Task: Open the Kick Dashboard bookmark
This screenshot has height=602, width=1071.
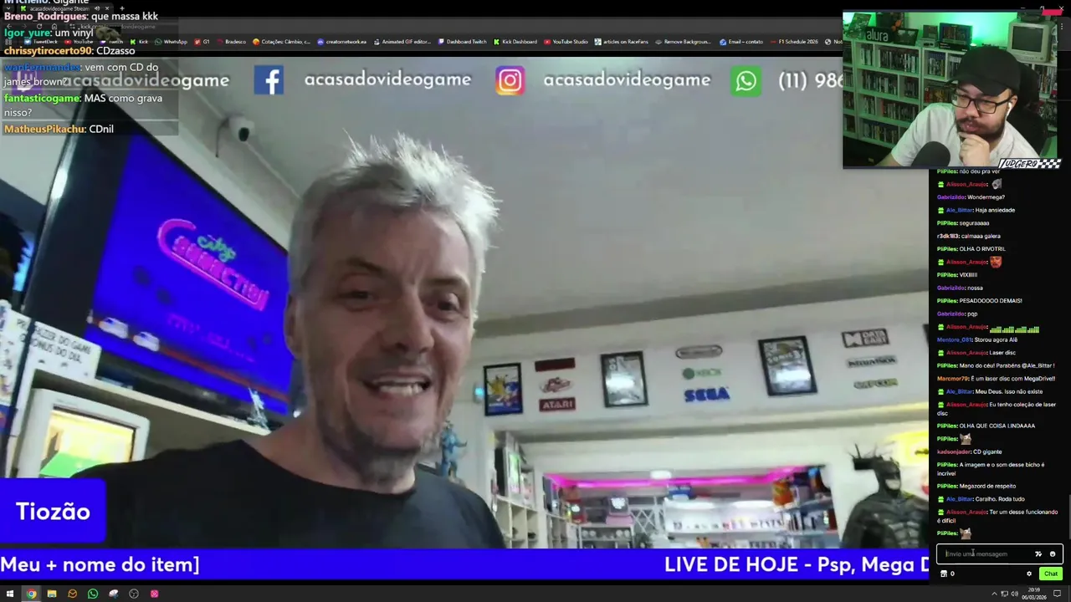Action: [x=515, y=42]
